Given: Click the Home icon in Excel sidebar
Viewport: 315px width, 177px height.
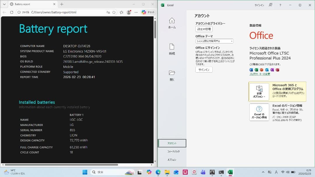Looking at the screenshot, I should tap(172, 23).
